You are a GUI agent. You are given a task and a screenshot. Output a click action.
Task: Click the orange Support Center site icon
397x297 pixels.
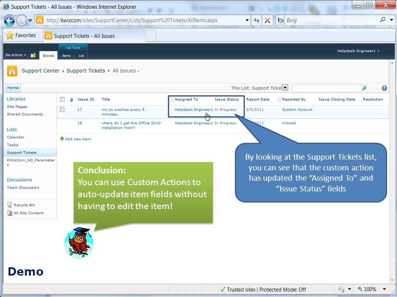tap(12, 71)
